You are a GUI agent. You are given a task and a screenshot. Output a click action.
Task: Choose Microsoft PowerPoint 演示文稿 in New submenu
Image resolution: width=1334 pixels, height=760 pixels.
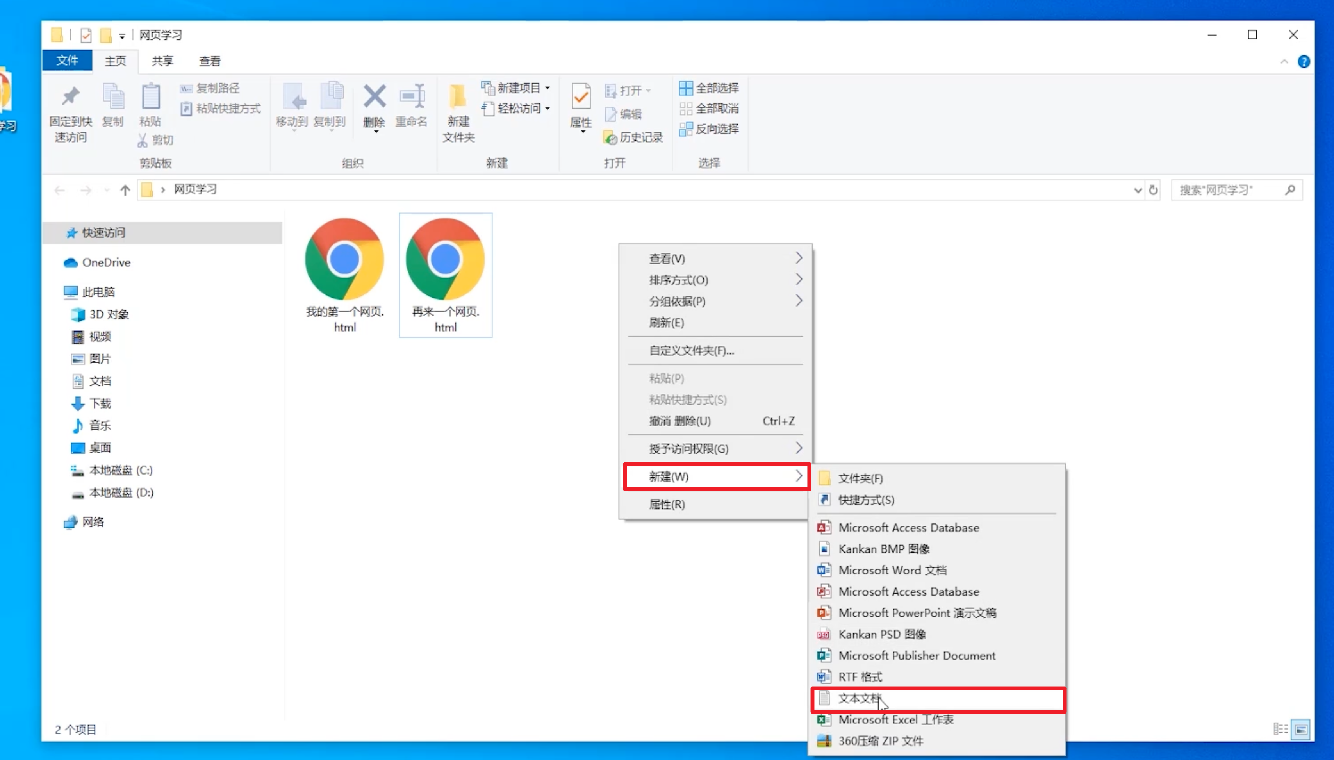coord(937,613)
